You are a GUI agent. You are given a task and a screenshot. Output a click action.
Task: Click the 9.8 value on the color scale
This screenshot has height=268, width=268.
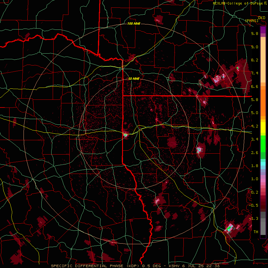tap(255, 33)
